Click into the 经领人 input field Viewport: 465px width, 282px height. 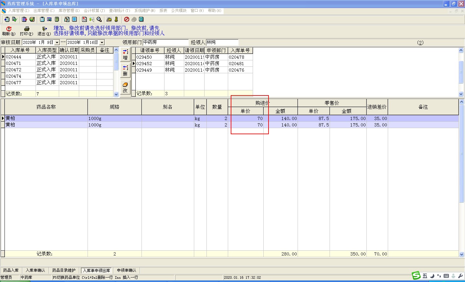point(222,42)
